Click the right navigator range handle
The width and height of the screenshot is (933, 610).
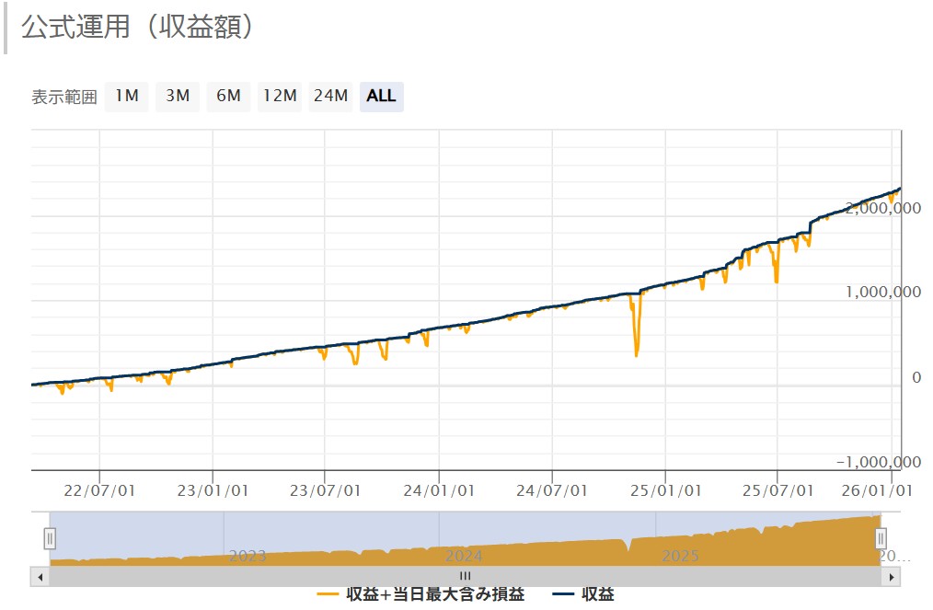[x=881, y=538]
